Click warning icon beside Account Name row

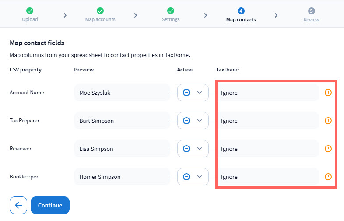coord(328,93)
